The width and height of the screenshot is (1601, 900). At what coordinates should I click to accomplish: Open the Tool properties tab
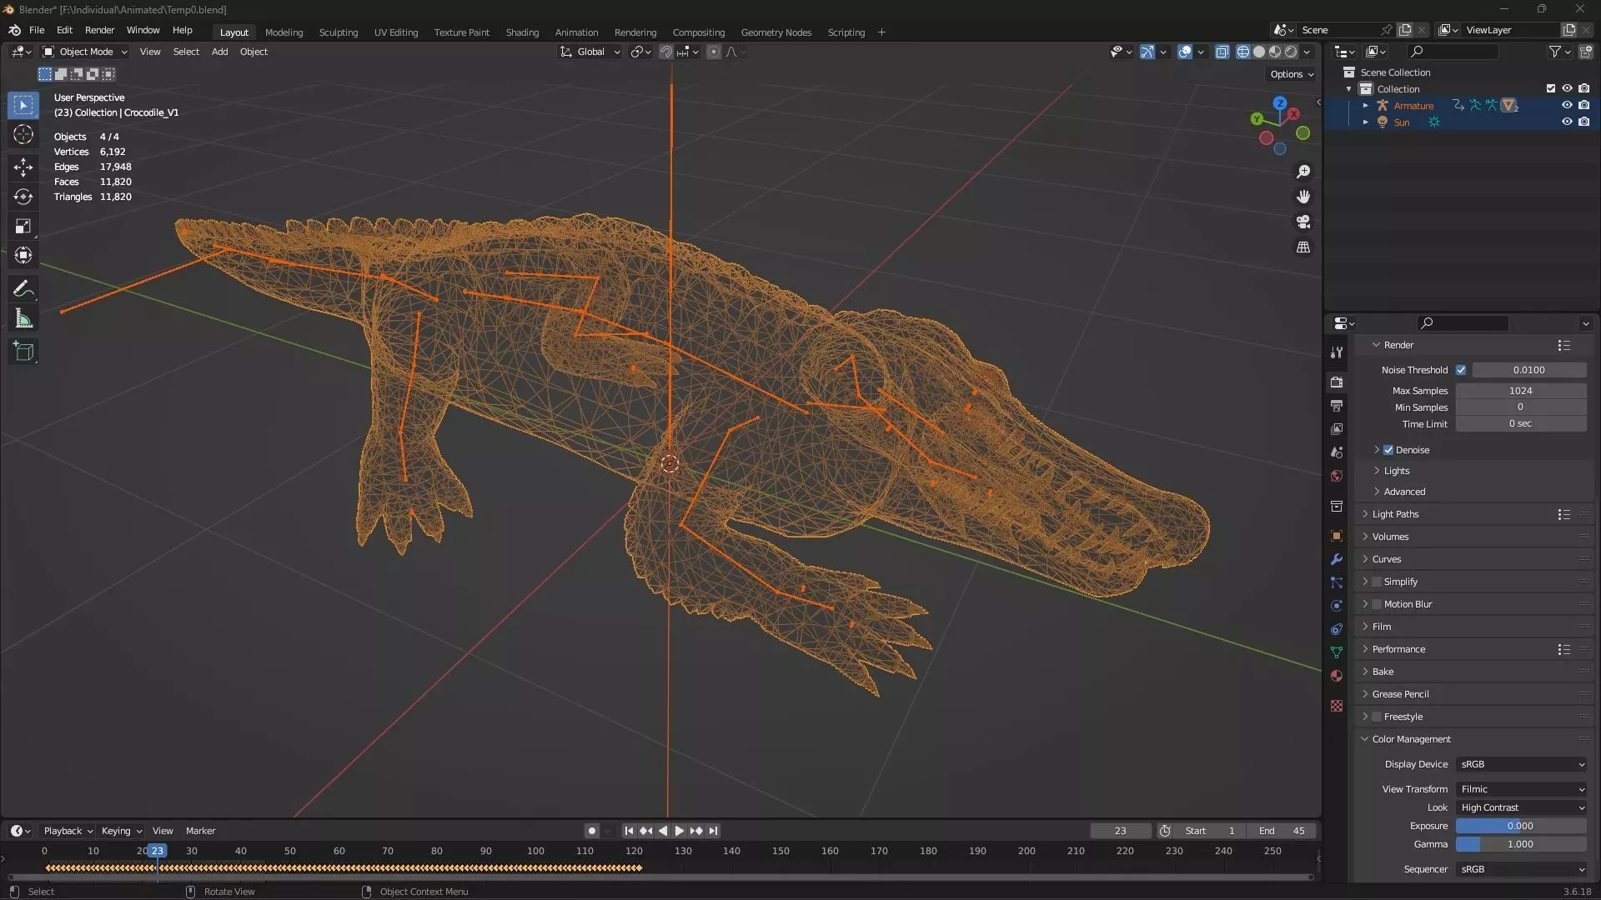(x=1337, y=352)
